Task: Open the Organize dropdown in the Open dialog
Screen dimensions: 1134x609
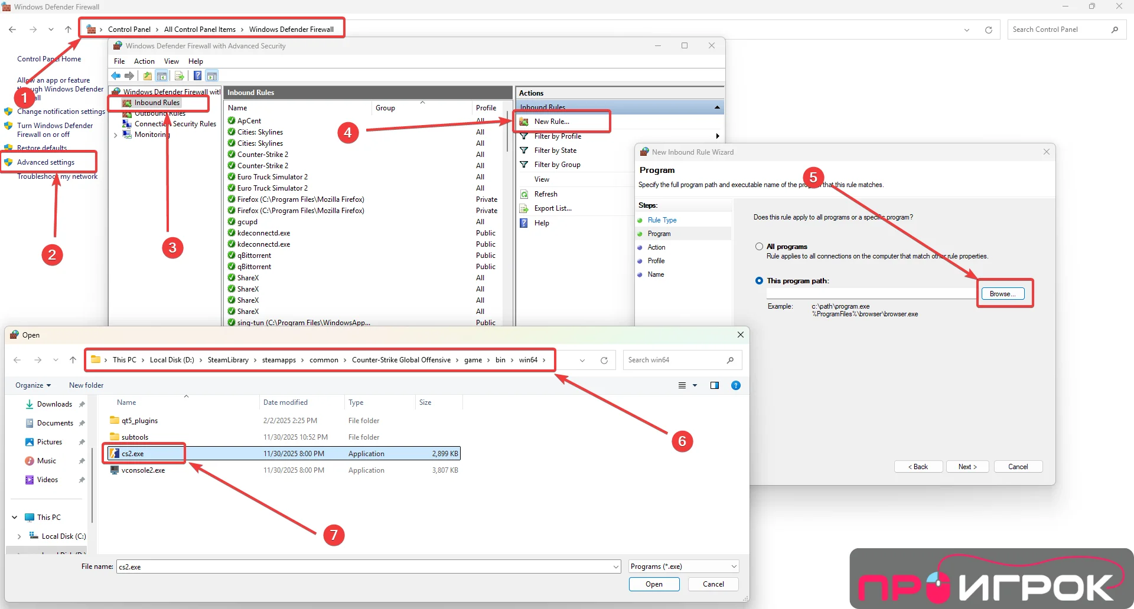Action: [32, 385]
